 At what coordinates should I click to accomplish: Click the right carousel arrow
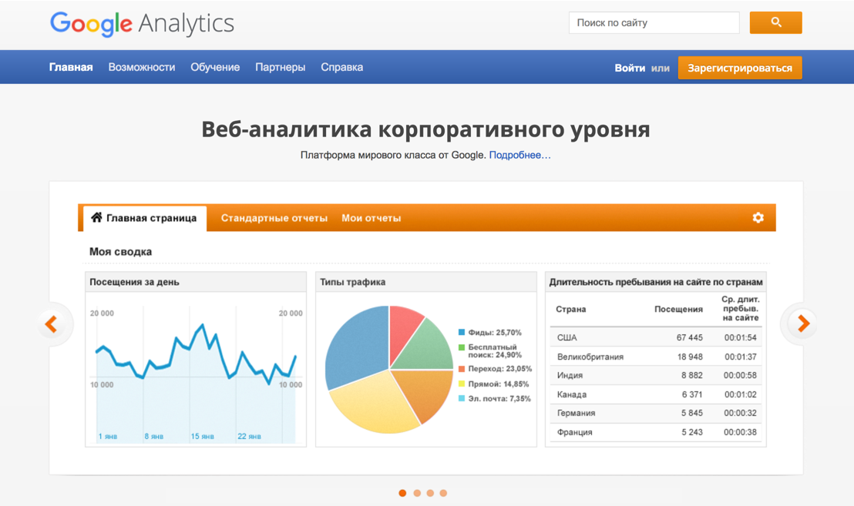click(x=801, y=324)
